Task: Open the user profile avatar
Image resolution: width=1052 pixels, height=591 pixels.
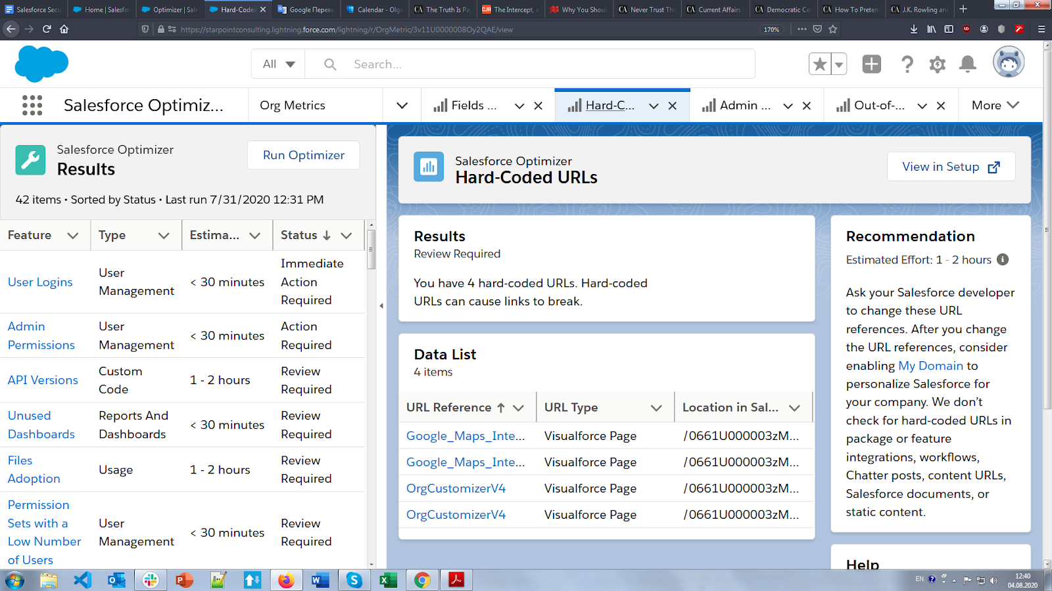Action: 1009,63
